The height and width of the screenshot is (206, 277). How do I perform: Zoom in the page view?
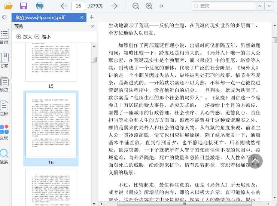coord(149,6)
